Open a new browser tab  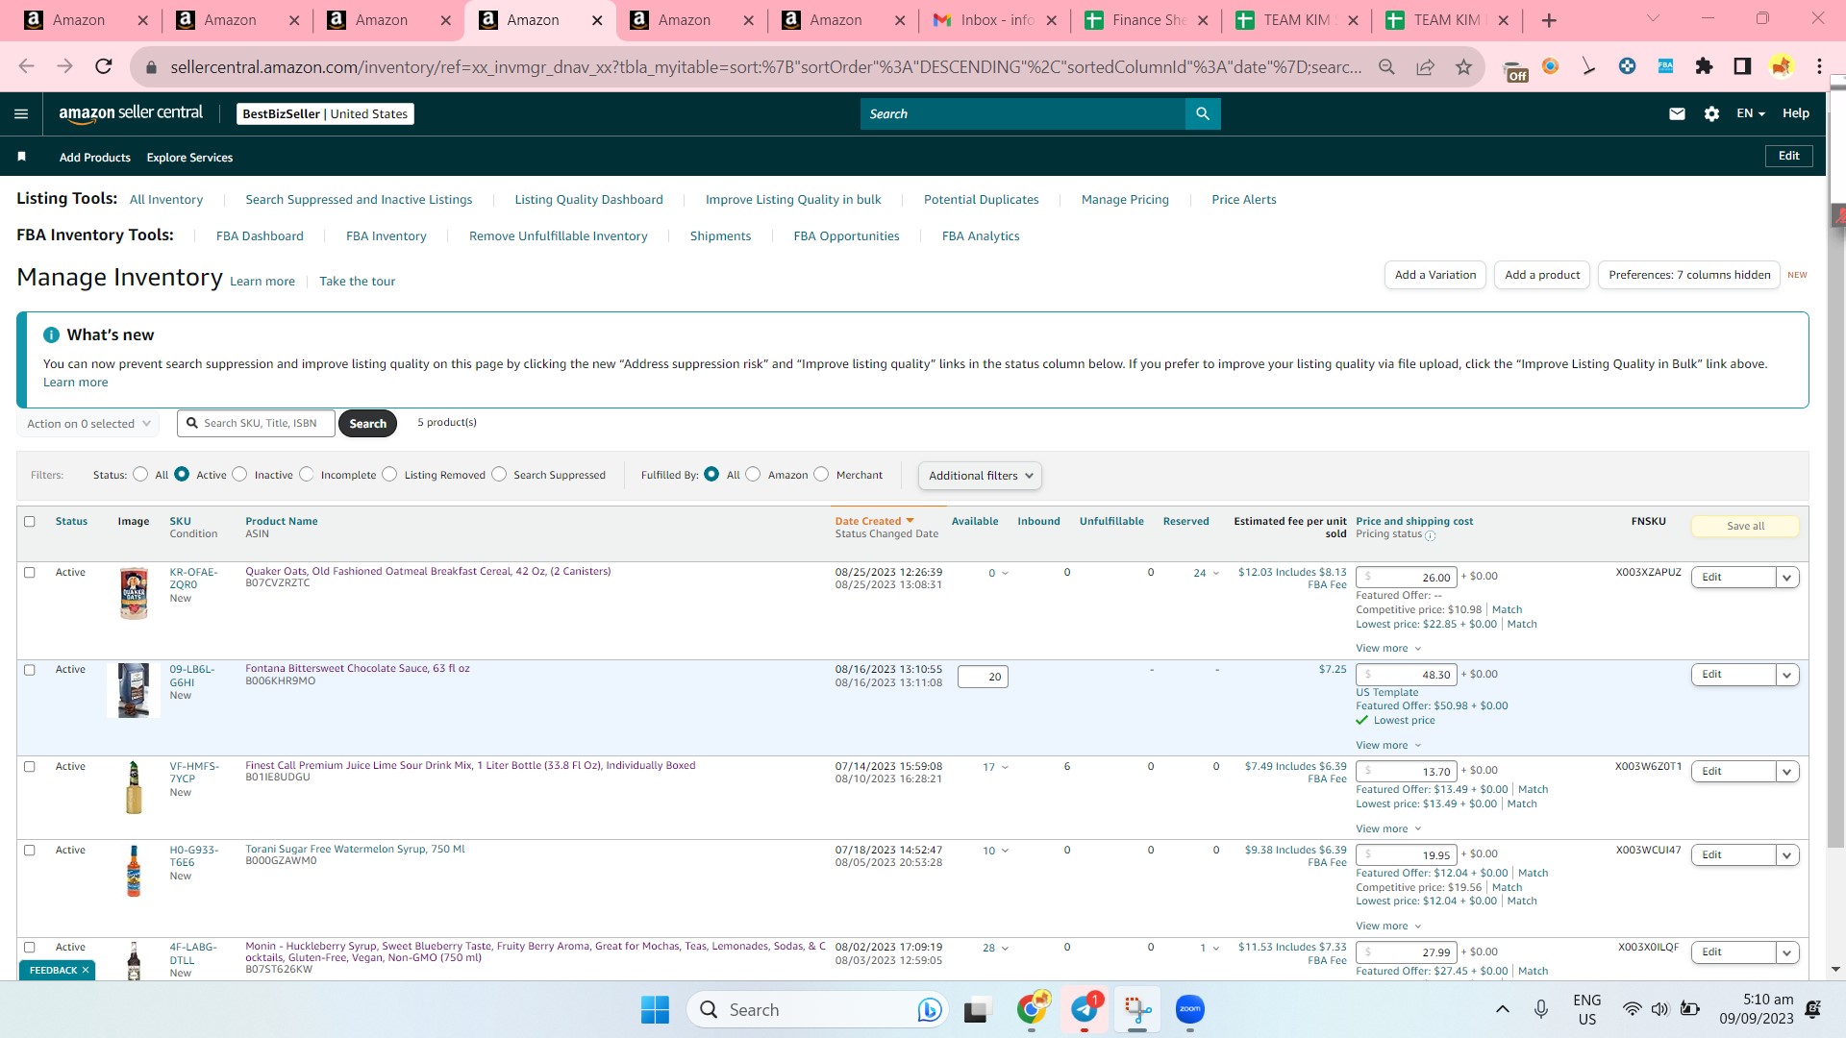point(1548,20)
